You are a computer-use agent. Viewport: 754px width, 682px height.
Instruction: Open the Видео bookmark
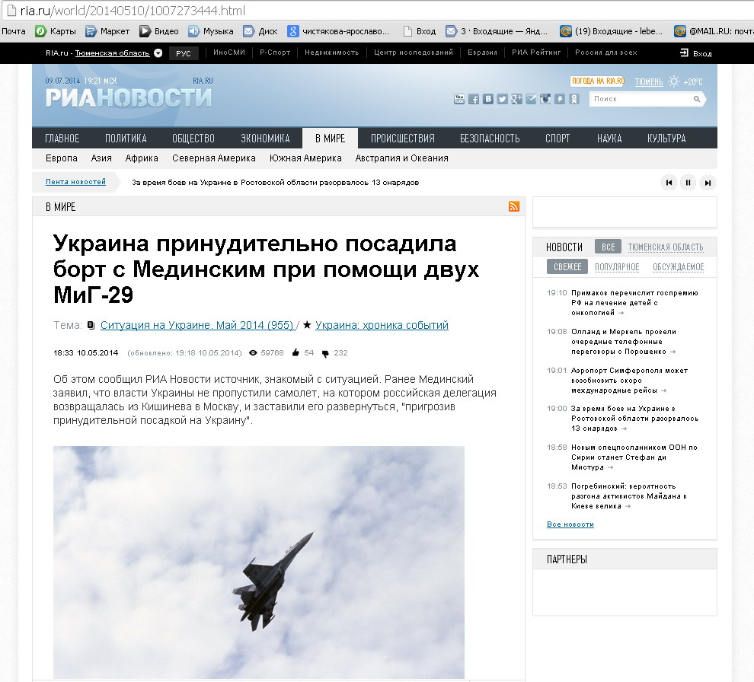(x=159, y=31)
